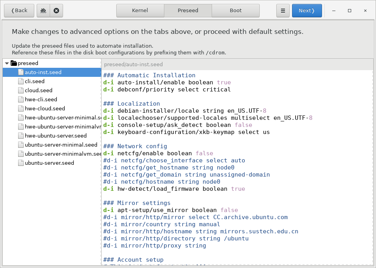Click the 'keyboard-configuration/xkb-keymap select us' line
The image size is (376, 268).
(x=186, y=132)
